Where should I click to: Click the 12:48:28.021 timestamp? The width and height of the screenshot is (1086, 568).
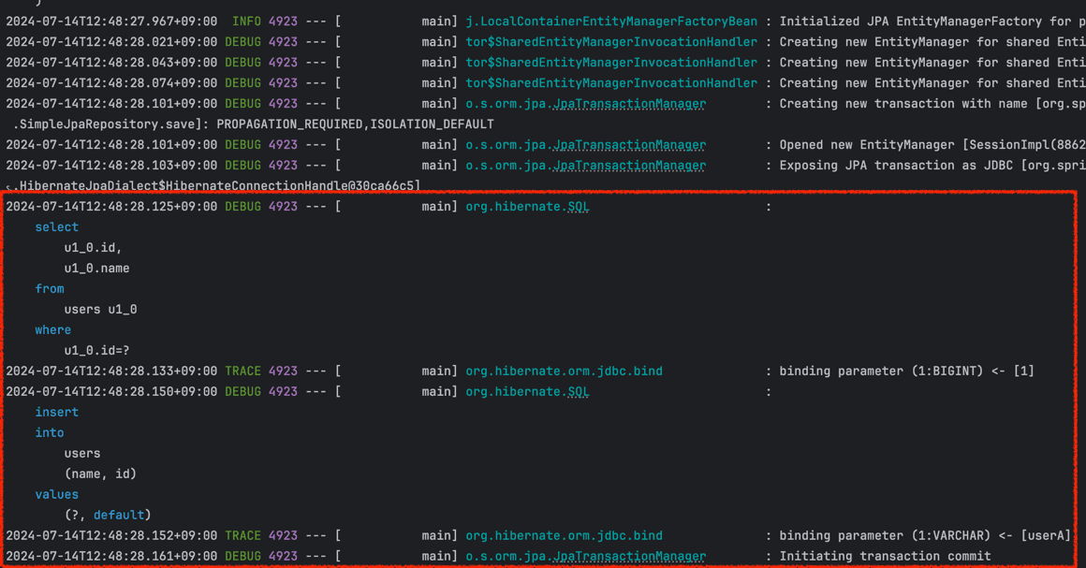click(111, 42)
